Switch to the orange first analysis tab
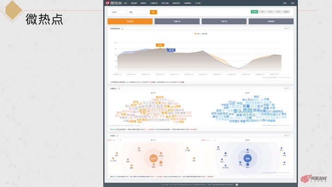The height and width of the screenshot is (187, 332). pyautogui.click(x=130, y=21)
